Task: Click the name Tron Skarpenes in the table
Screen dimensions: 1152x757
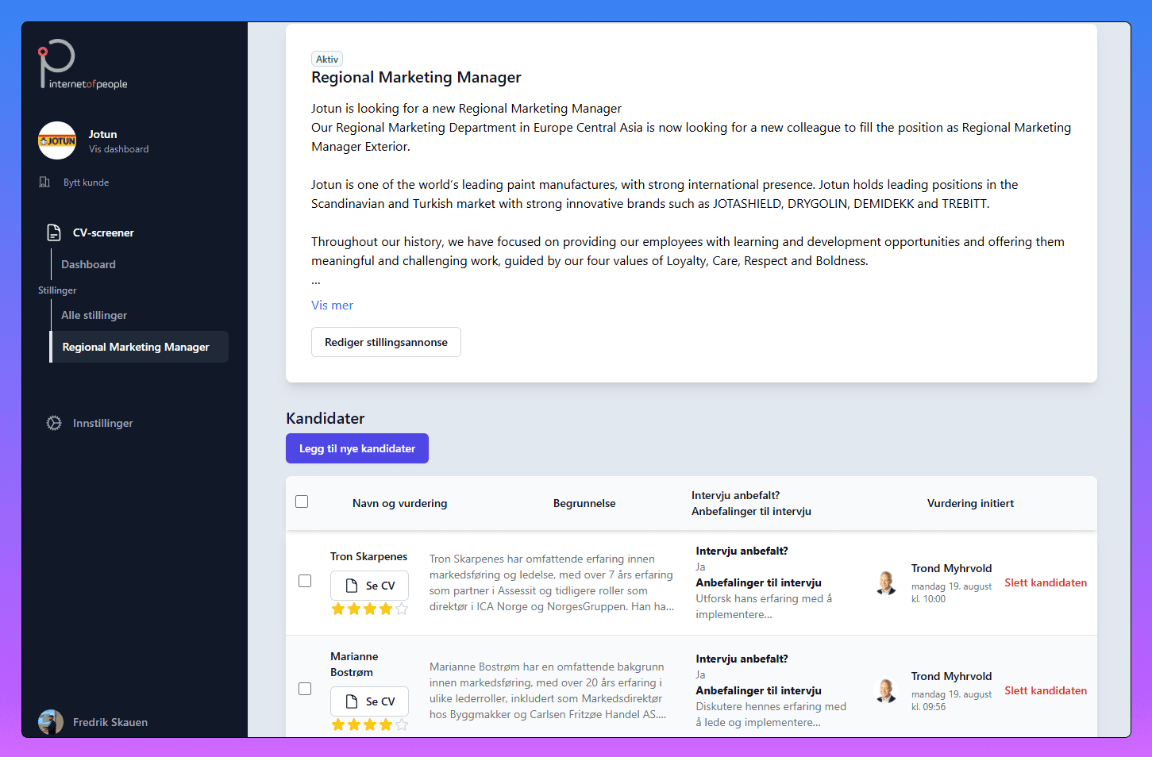Action: [368, 556]
